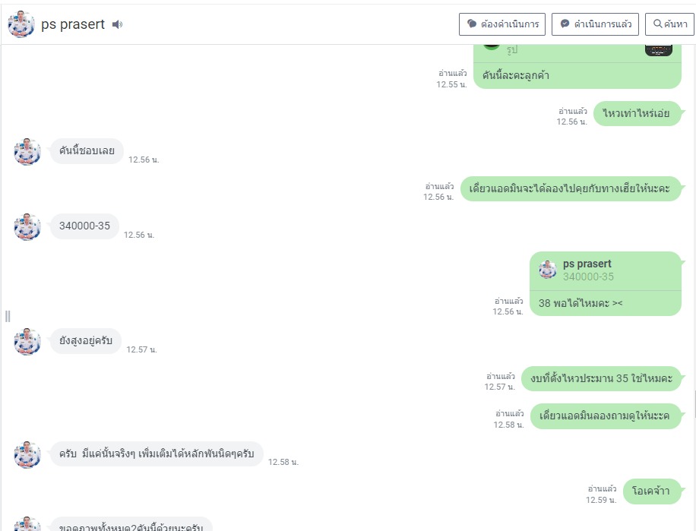Click the avatar next to ครับ มีแค่นั้นจริงๆ message

point(27,454)
